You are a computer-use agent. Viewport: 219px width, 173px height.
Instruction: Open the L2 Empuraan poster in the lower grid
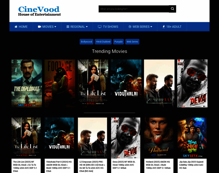92,138
